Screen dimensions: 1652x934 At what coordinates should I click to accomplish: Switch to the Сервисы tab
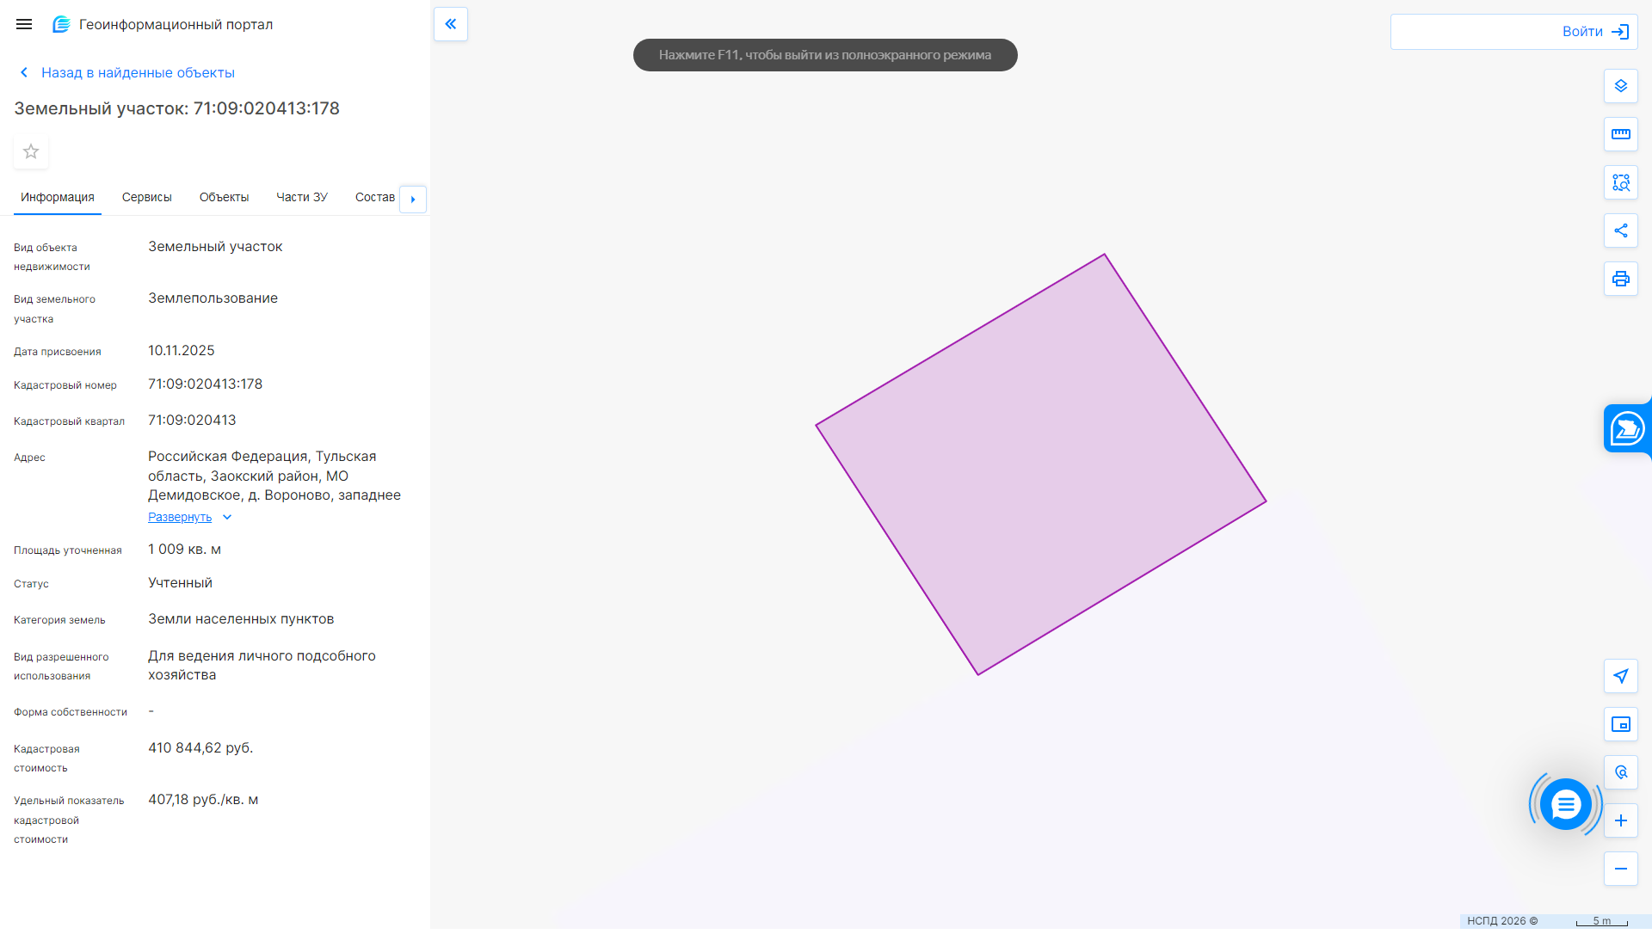tap(147, 198)
